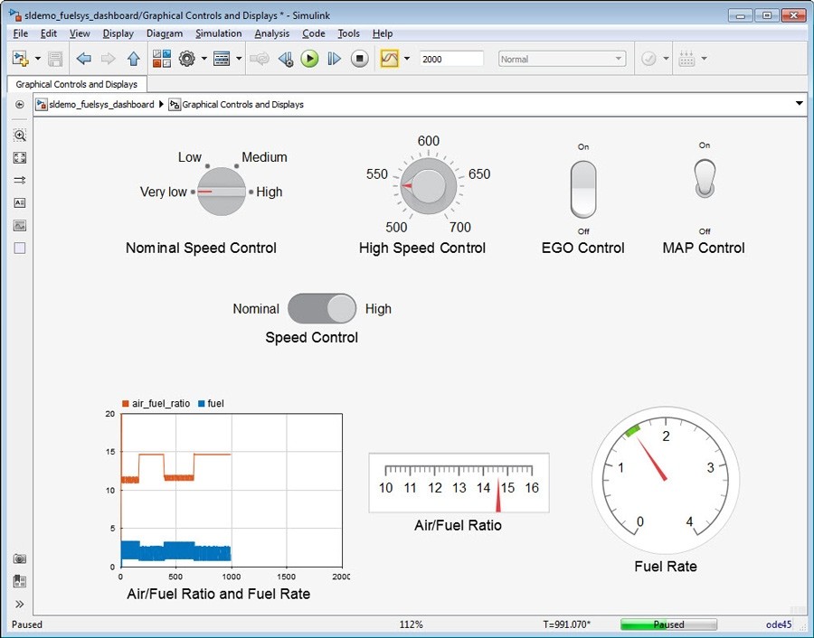This screenshot has width=814, height=638.
Task: Click the Run simulation play button
Action: point(309,59)
